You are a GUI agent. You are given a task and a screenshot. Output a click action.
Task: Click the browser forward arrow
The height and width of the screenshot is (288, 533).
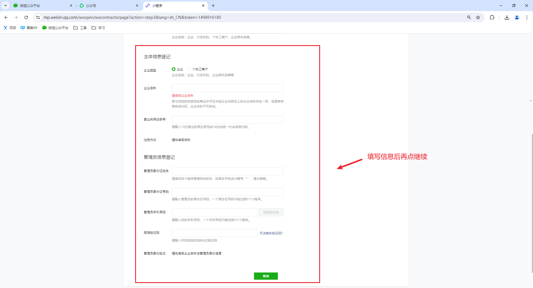[16, 17]
